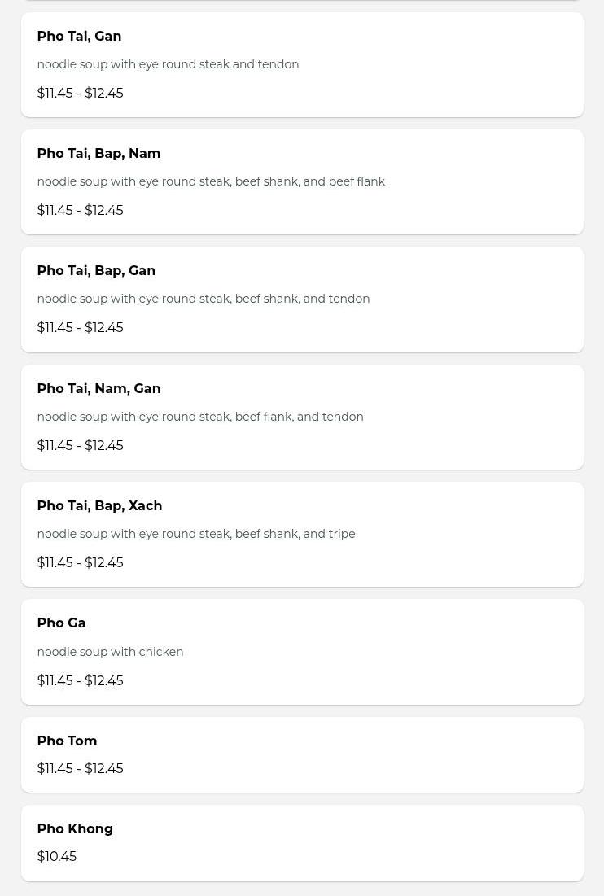Click the beef flank and tendon description
This screenshot has width=604, height=896.
(x=200, y=417)
